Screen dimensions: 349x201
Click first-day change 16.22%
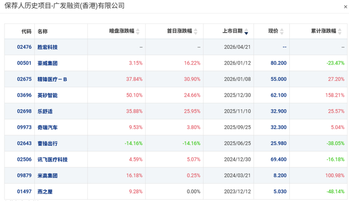192,63
